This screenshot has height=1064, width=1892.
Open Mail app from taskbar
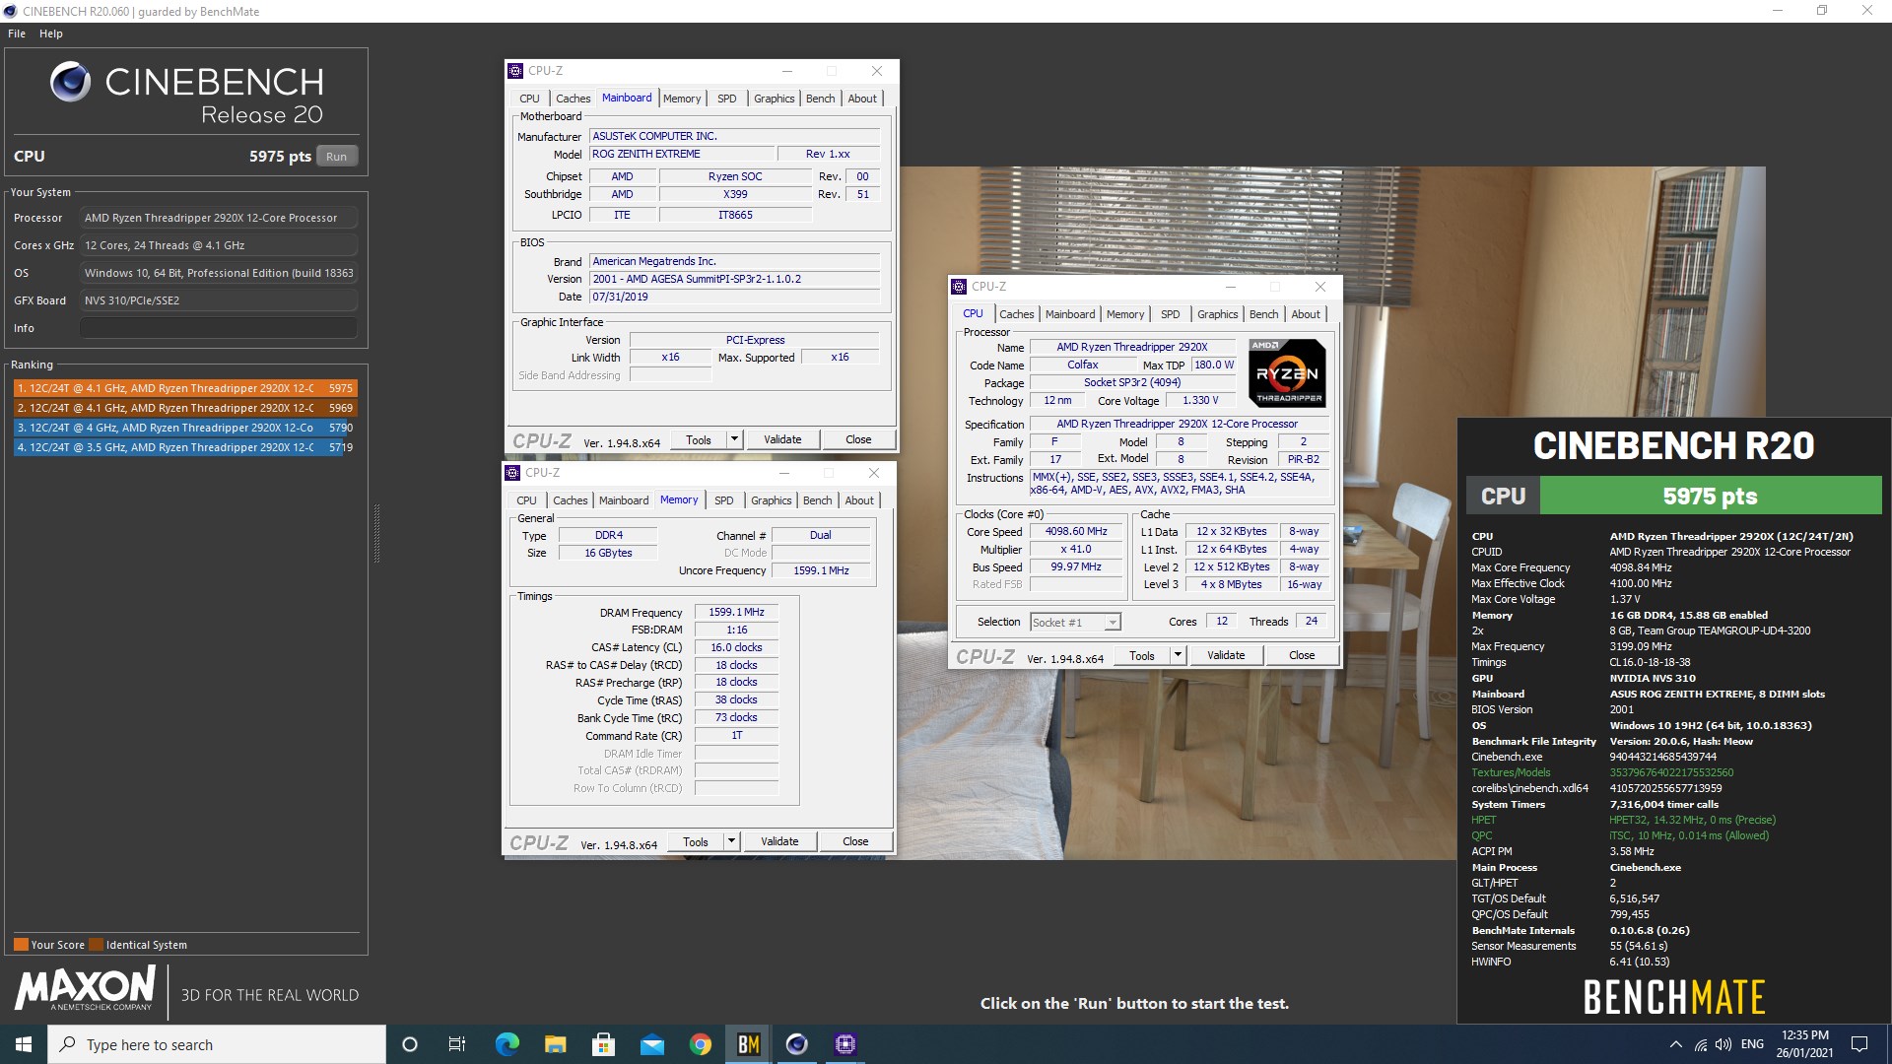pyautogui.click(x=651, y=1044)
